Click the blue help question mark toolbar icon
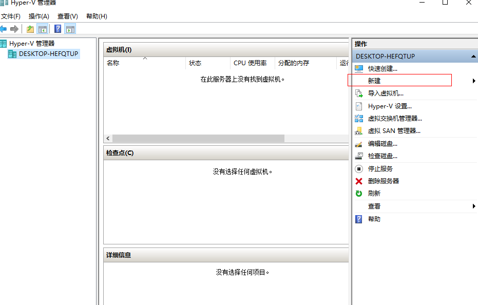478x305 pixels. point(58,29)
